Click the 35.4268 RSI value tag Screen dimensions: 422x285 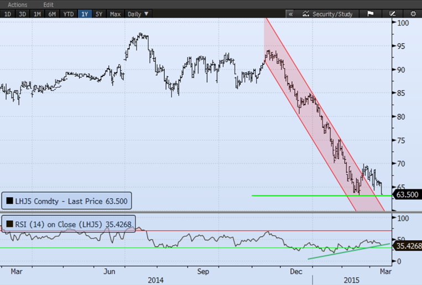coord(409,246)
